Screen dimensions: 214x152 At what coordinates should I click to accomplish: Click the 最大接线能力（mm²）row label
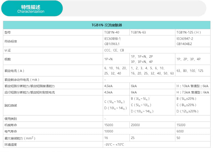click(20, 138)
